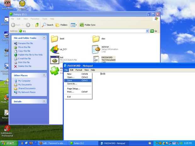This screenshot has height=146, width=195.
Task: Select the PASSWORD text document icon
Action: 96,59
